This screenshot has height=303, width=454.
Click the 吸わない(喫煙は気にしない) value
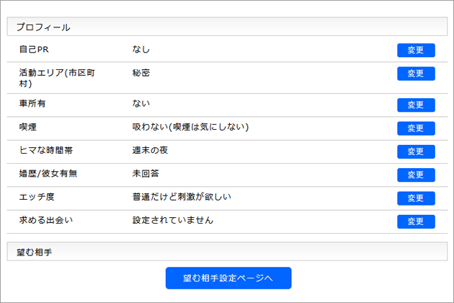pos(190,128)
